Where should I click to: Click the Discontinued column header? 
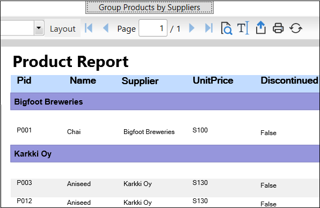coord(289,80)
